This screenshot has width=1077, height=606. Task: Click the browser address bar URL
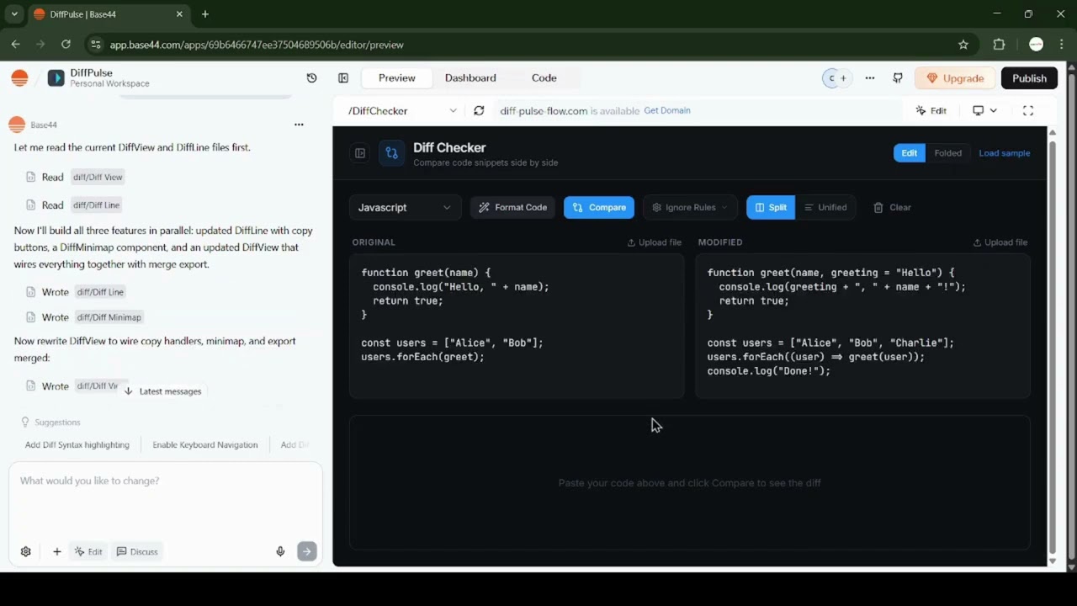coord(257,45)
